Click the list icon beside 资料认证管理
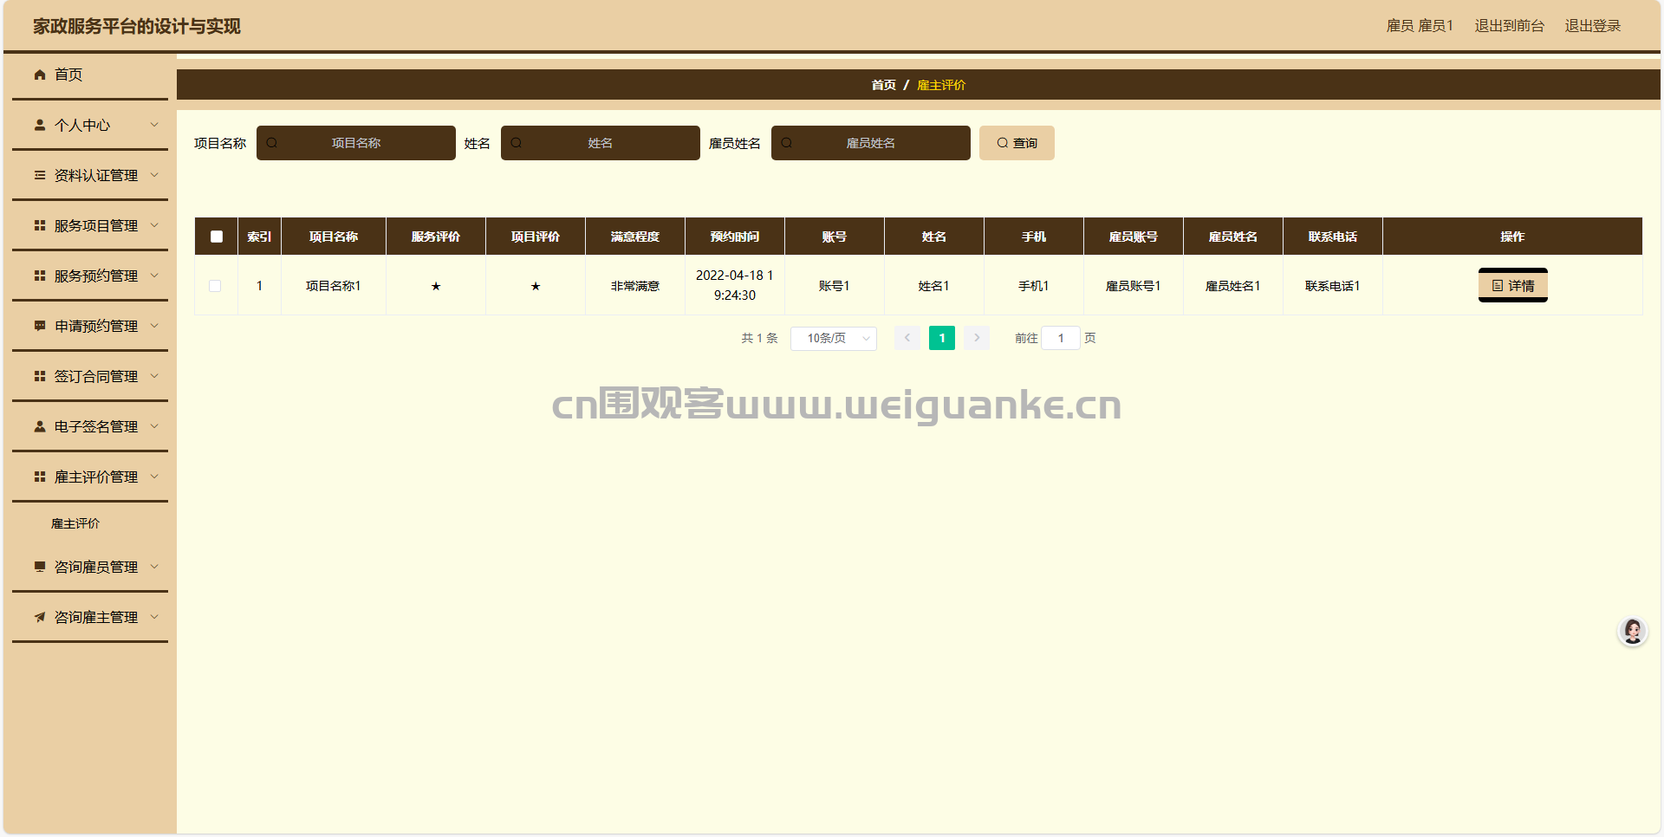 (x=40, y=175)
